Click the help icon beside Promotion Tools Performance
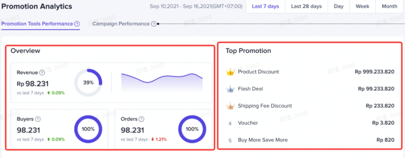 tap(77, 24)
